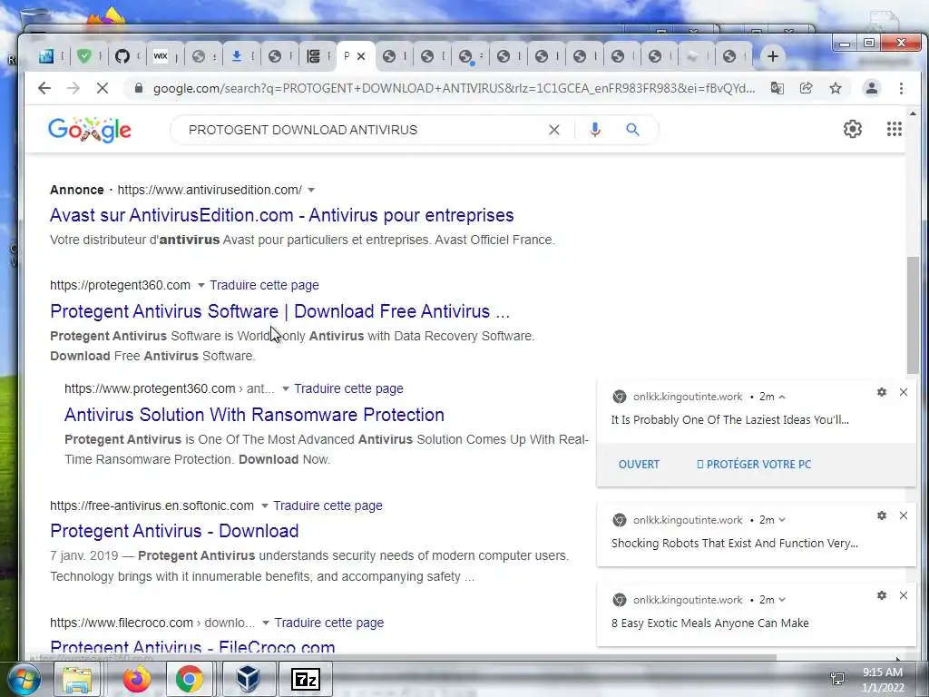Expand the antivirusedition.com ad dropdown arrow
Screen dimensions: 929x697
311,191
